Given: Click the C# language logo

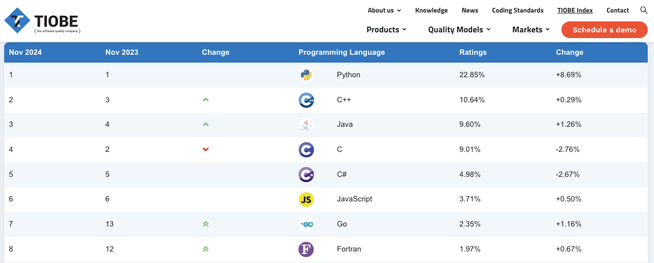Looking at the screenshot, I should tap(306, 174).
